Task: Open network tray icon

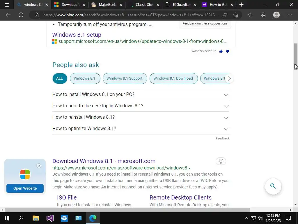Action: click(253, 218)
